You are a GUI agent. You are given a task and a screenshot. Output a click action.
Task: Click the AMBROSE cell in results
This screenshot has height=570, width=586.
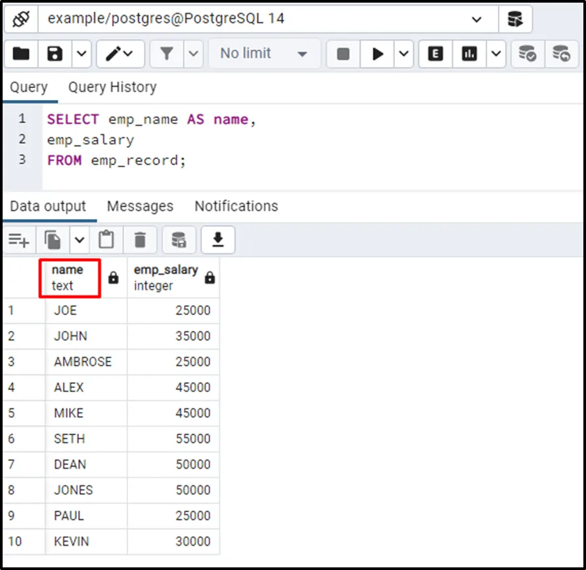83,362
